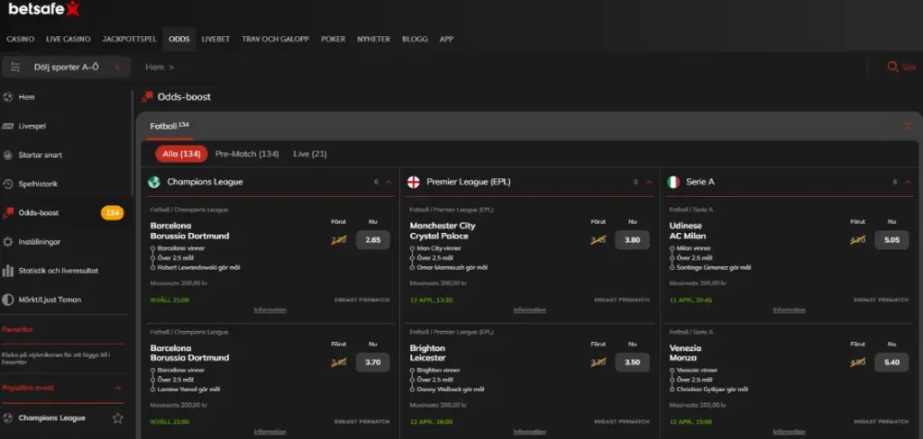Click the Inställningar gear icon
Viewport: 923px width, 439px height.
click(8, 241)
